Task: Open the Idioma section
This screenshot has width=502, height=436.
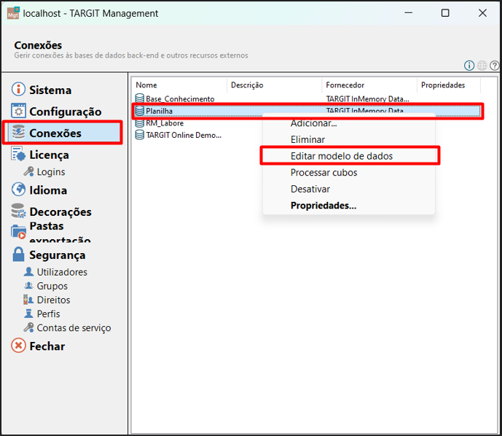Action: 48,190
